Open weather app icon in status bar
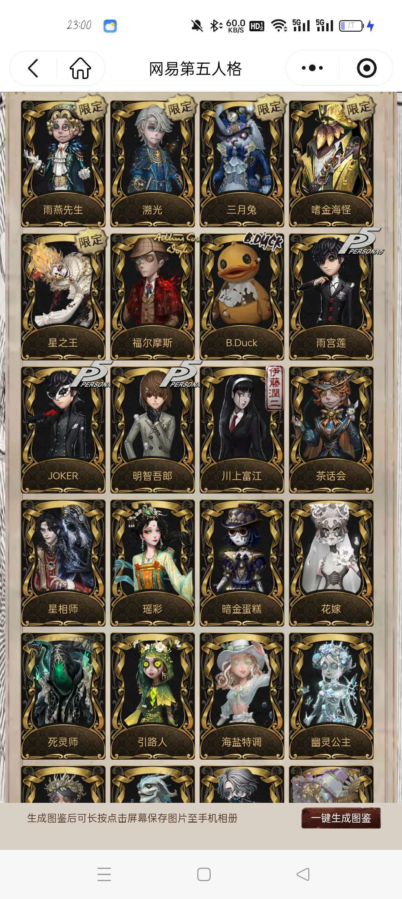402x899 pixels. coord(110,26)
